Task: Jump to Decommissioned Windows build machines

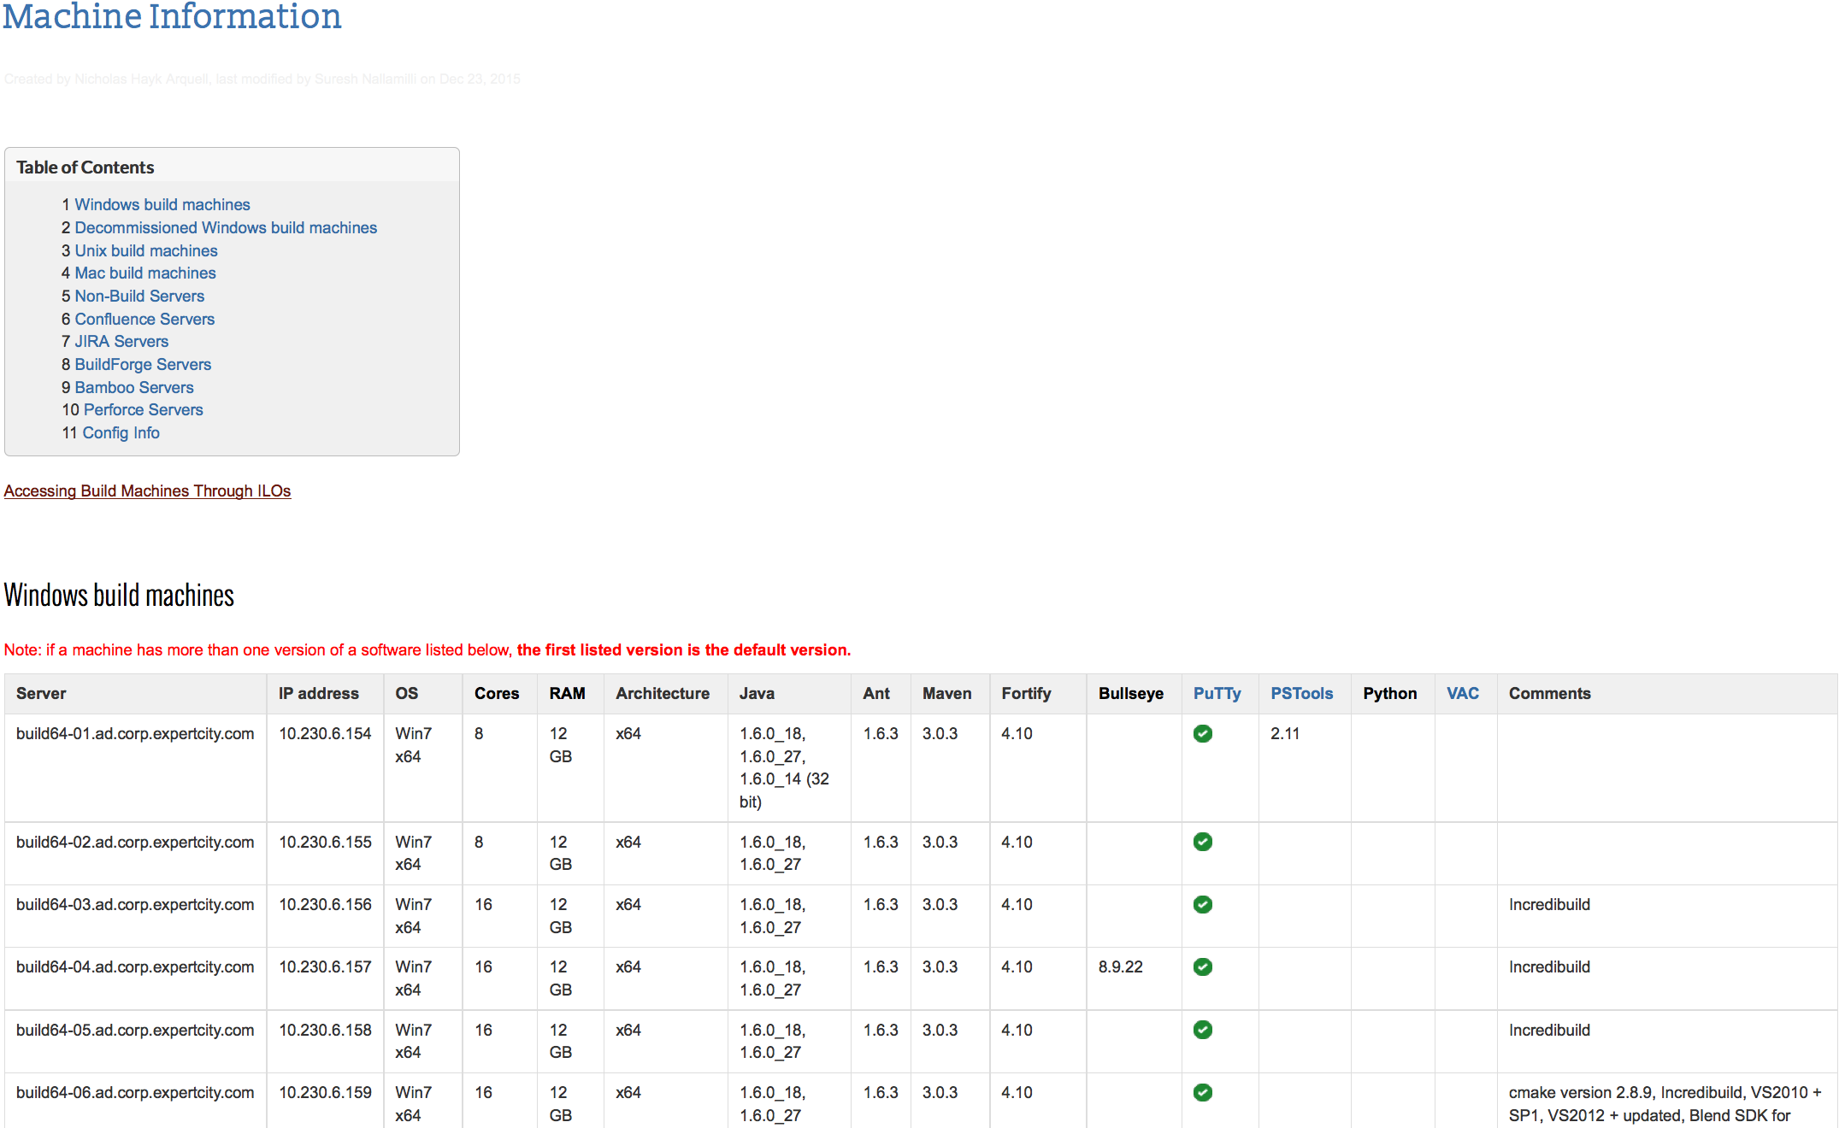Action: [x=225, y=227]
